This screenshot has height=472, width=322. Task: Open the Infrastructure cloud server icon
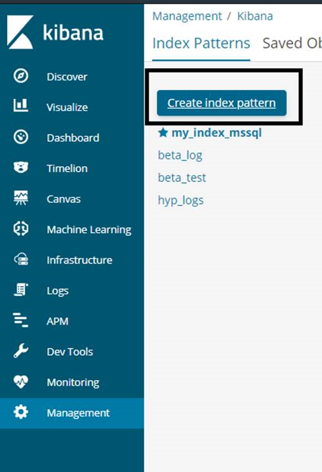pyautogui.click(x=21, y=259)
